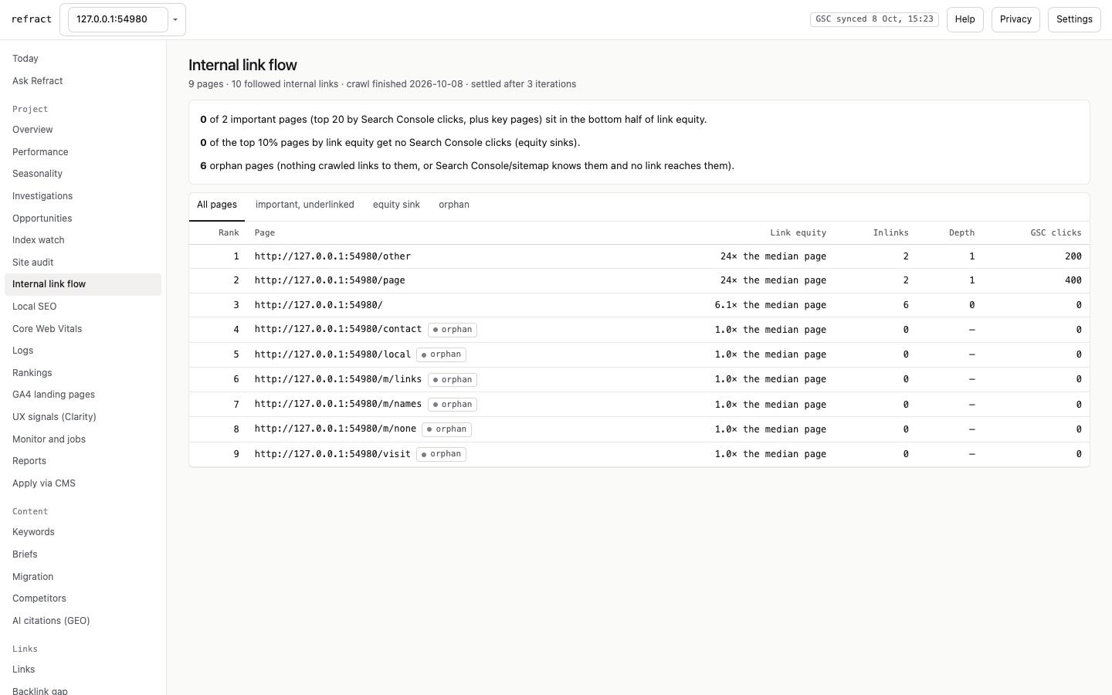Click the Inlinks column header
This screenshot has height=695, width=1112.
pyautogui.click(x=890, y=232)
